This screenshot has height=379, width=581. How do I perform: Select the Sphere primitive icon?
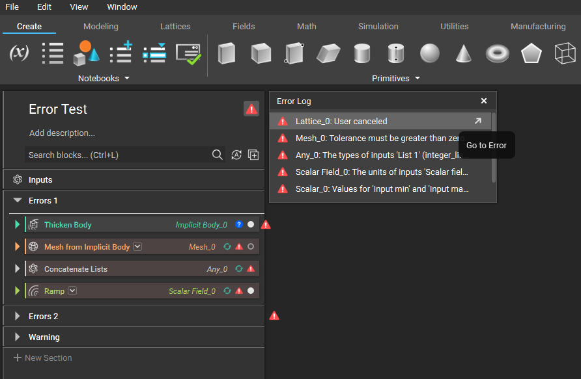click(x=430, y=53)
